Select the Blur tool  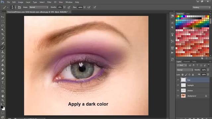[3, 69]
